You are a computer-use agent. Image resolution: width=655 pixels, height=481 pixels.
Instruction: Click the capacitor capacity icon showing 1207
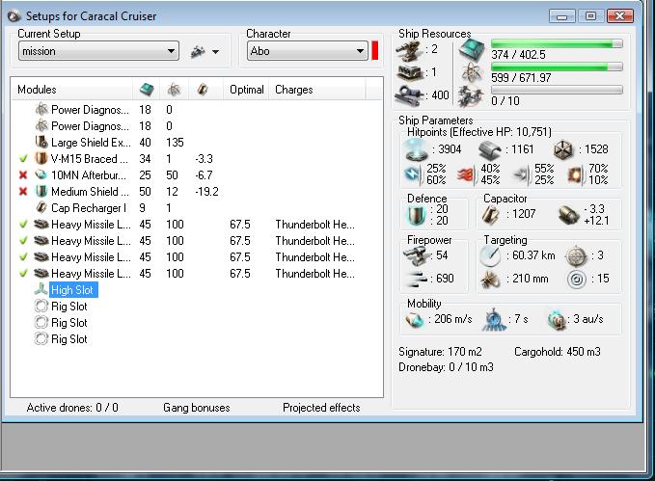pyautogui.click(x=491, y=215)
